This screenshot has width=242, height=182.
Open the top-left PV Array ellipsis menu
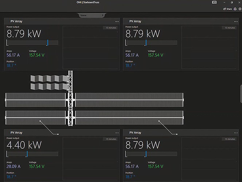tap(117, 22)
